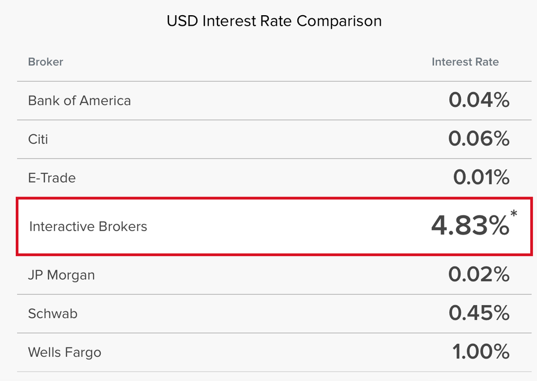Click Schwab's 0.45% interest rate

(x=479, y=313)
